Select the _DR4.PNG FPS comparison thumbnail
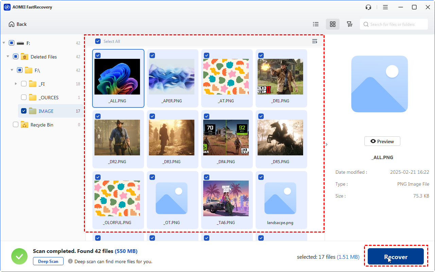 coord(226,137)
